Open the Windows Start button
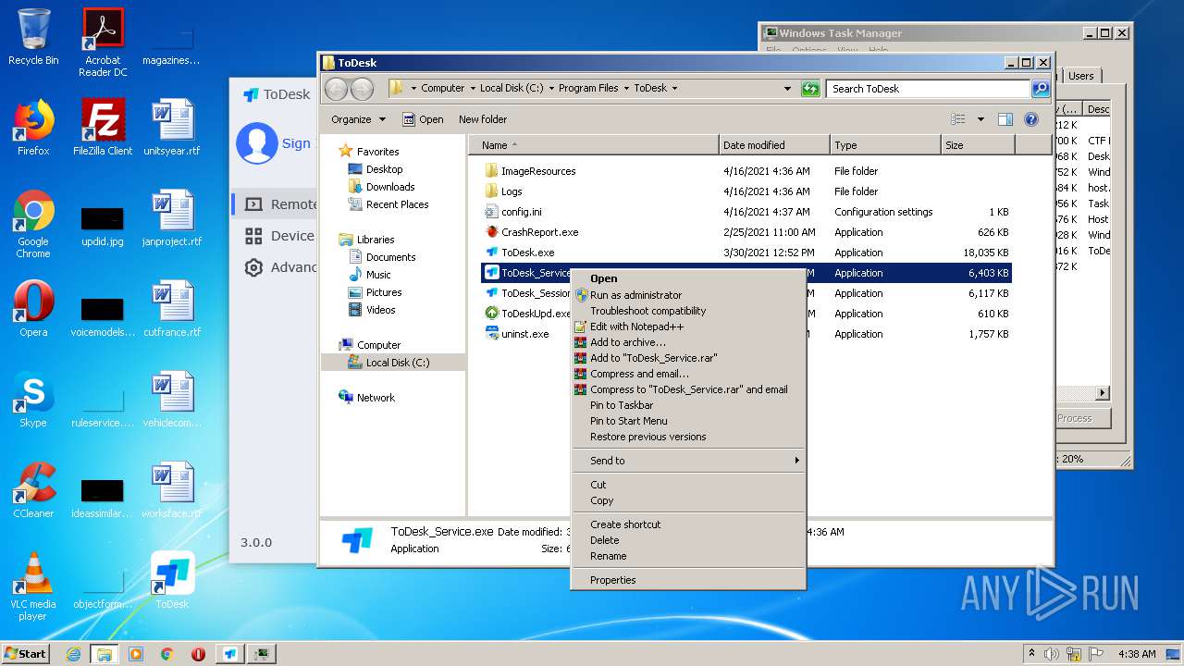The width and height of the screenshot is (1184, 666). (26, 653)
